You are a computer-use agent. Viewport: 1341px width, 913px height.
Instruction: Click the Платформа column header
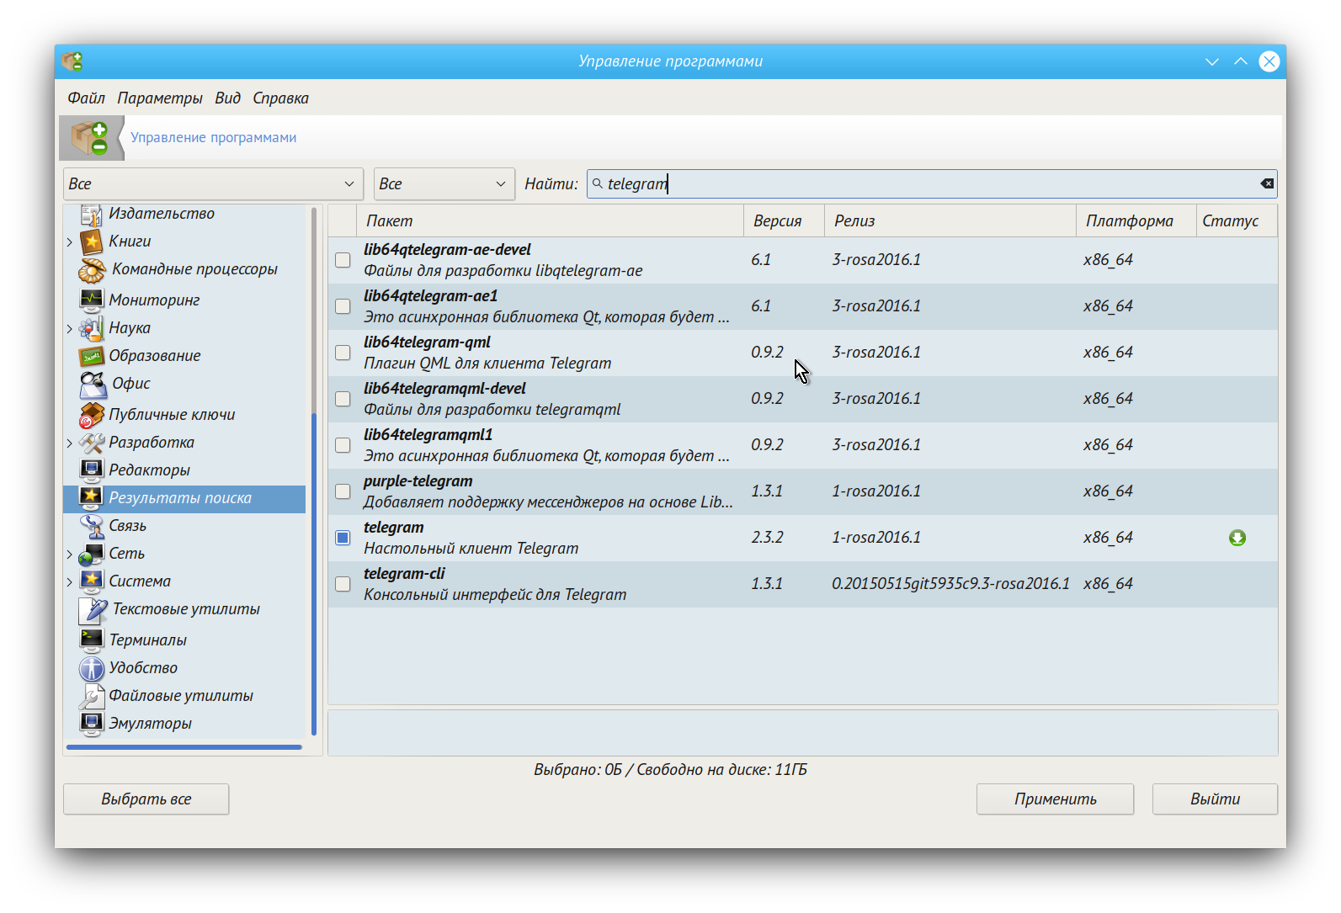point(1136,220)
